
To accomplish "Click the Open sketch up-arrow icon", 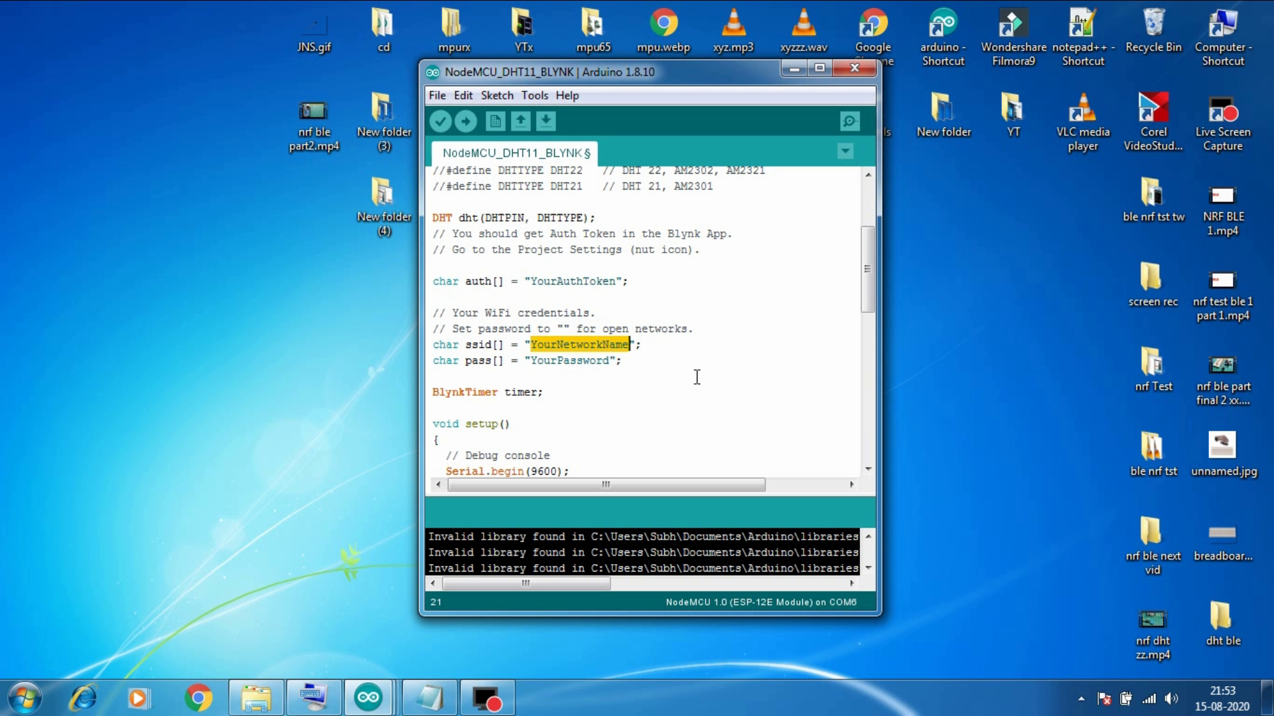I will (521, 121).
